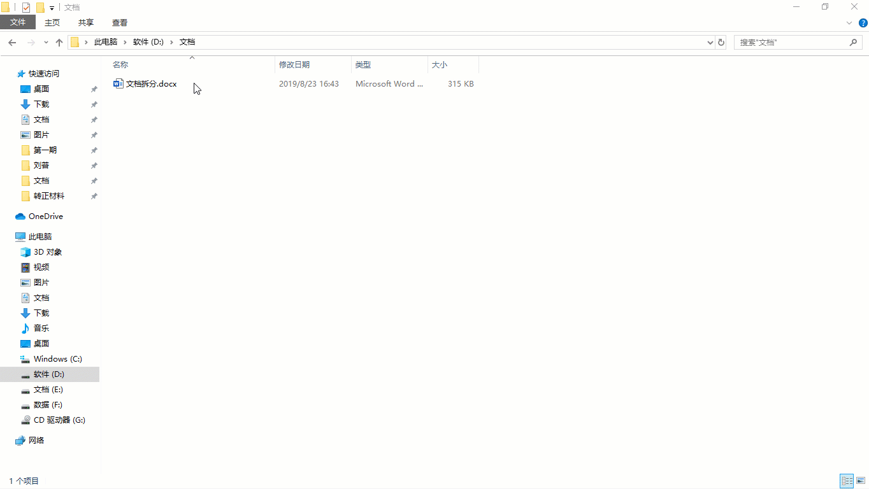Switch to the 共享 ribbon tab

click(86, 22)
